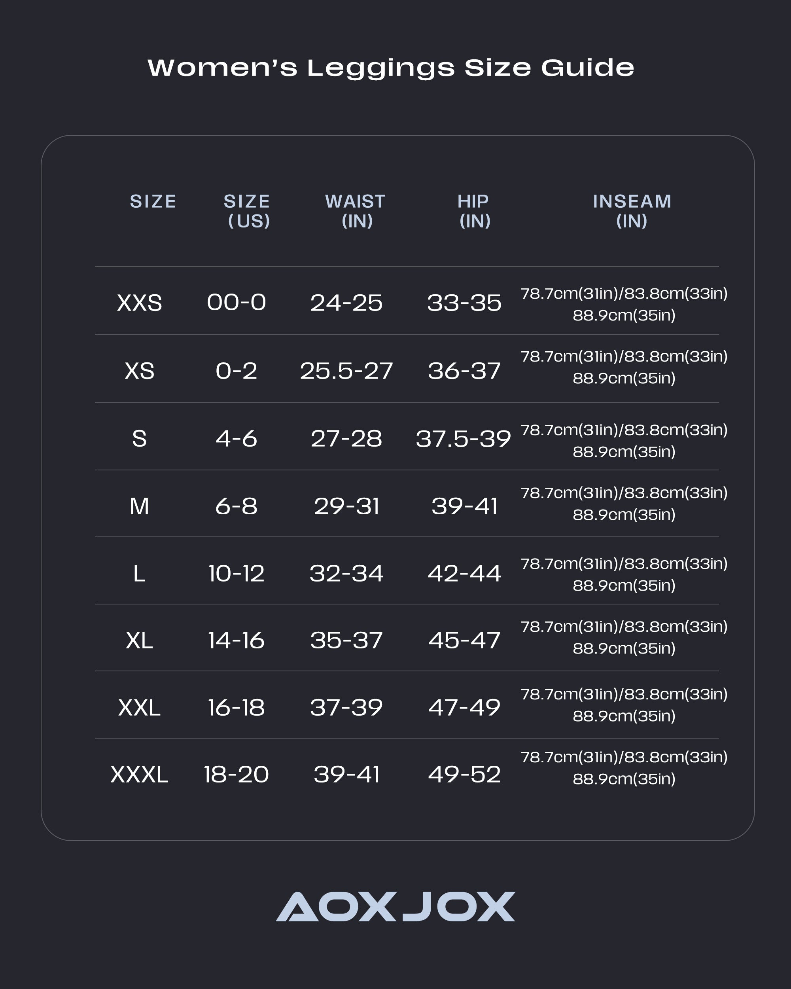Select the XXS size row label
The width and height of the screenshot is (791, 989).
coord(139,303)
